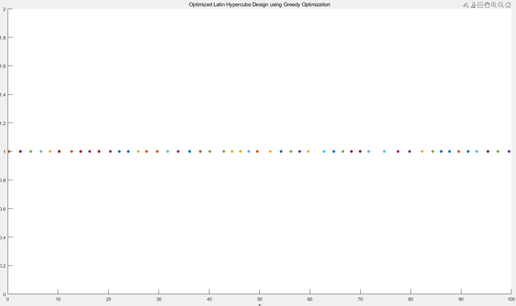Click x-axis tick label 60
Viewport: 516px width, 306px height.
[310, 299]
